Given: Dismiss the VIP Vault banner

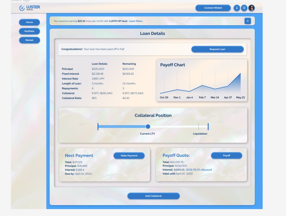Looking at the screenshot, I should click(x=247, y=21).
